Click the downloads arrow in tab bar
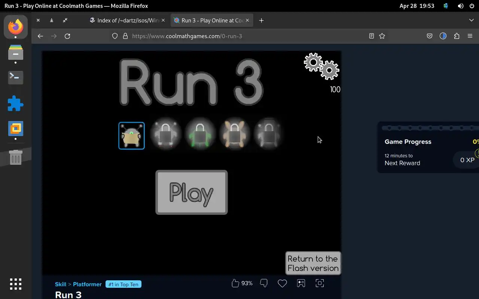 (52, 21)
